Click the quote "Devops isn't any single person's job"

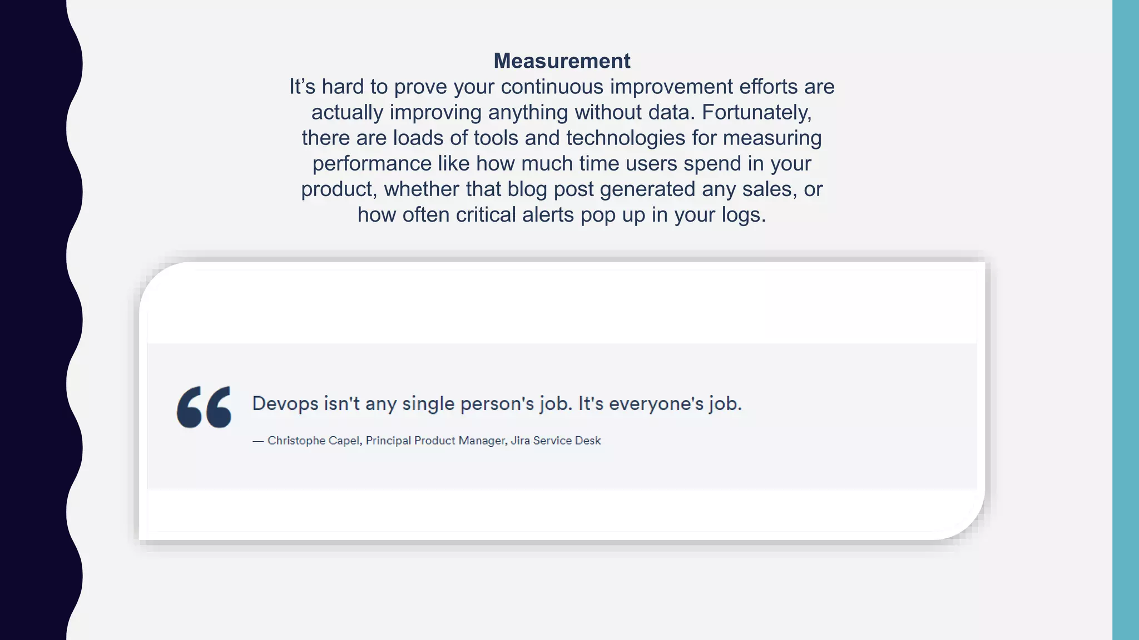click(412, 403)
